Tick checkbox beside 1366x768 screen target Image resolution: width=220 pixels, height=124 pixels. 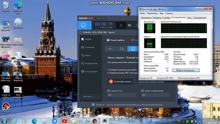pyautogui.click(x=80, y=32)
